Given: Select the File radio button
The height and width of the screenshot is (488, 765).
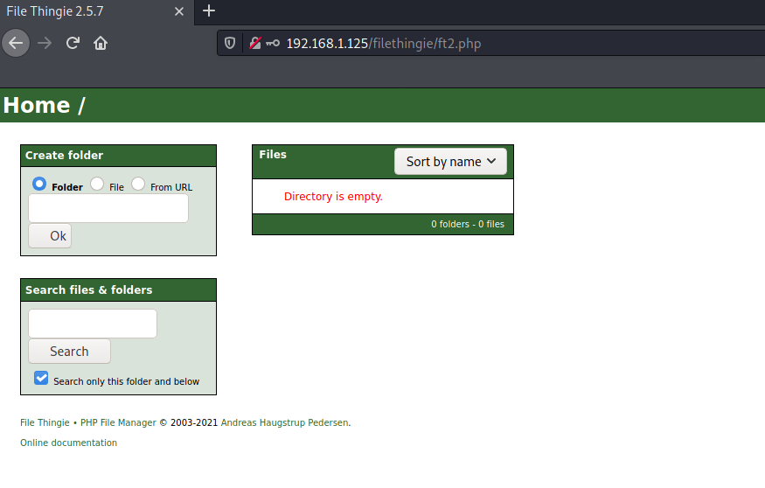Looking at the screenshot, I should pyautogui.click(x=97, y=185).
